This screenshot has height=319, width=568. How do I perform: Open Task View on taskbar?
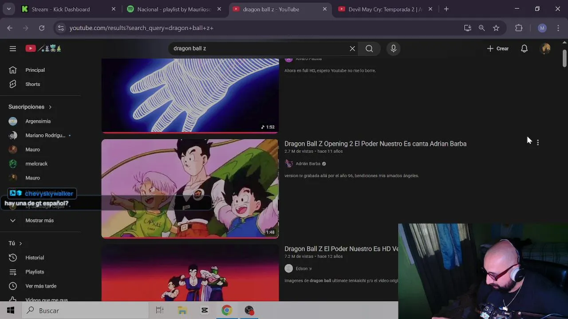pos(160,311)
